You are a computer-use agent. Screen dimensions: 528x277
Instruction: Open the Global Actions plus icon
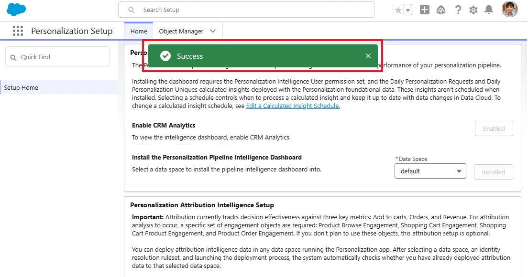pyautogui.click(x=425, y=10)
